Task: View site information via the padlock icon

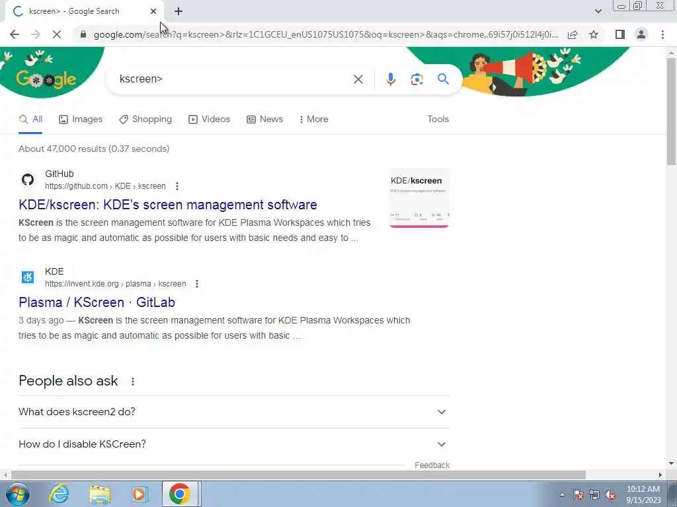Action: [x=83, y=34]
